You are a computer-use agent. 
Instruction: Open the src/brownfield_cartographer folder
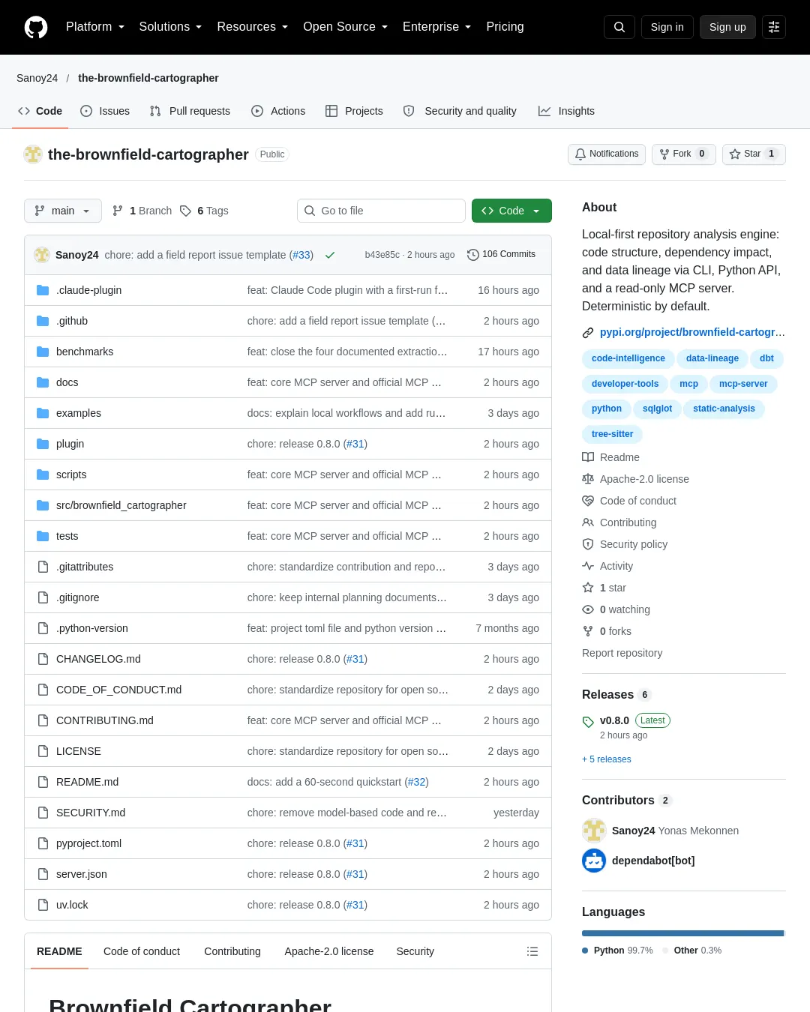tap(121, 505)
